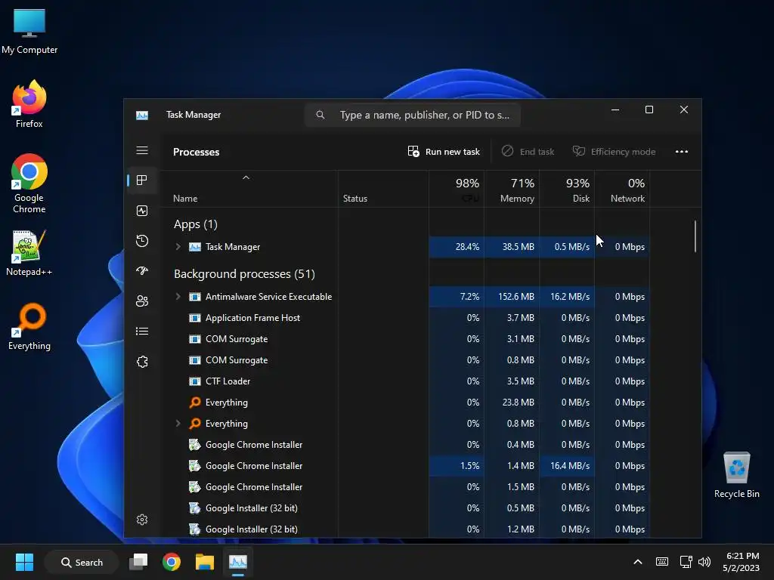Click the Antimalware Service Executable process icon
The image size is (774, 580).
[x=195, y=296]
